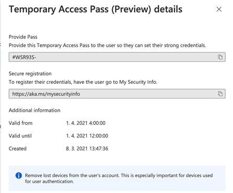Click the Valid from label
The width and height of the screenshot is (233, 193).
pyautogui.click(x=20, y=123)
